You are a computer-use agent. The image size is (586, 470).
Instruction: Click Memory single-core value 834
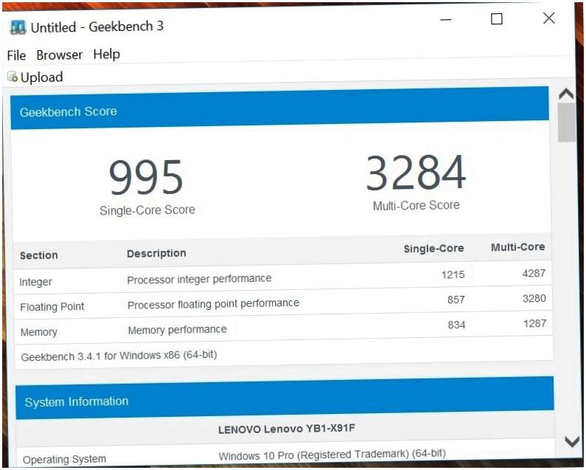click(456, 325)
